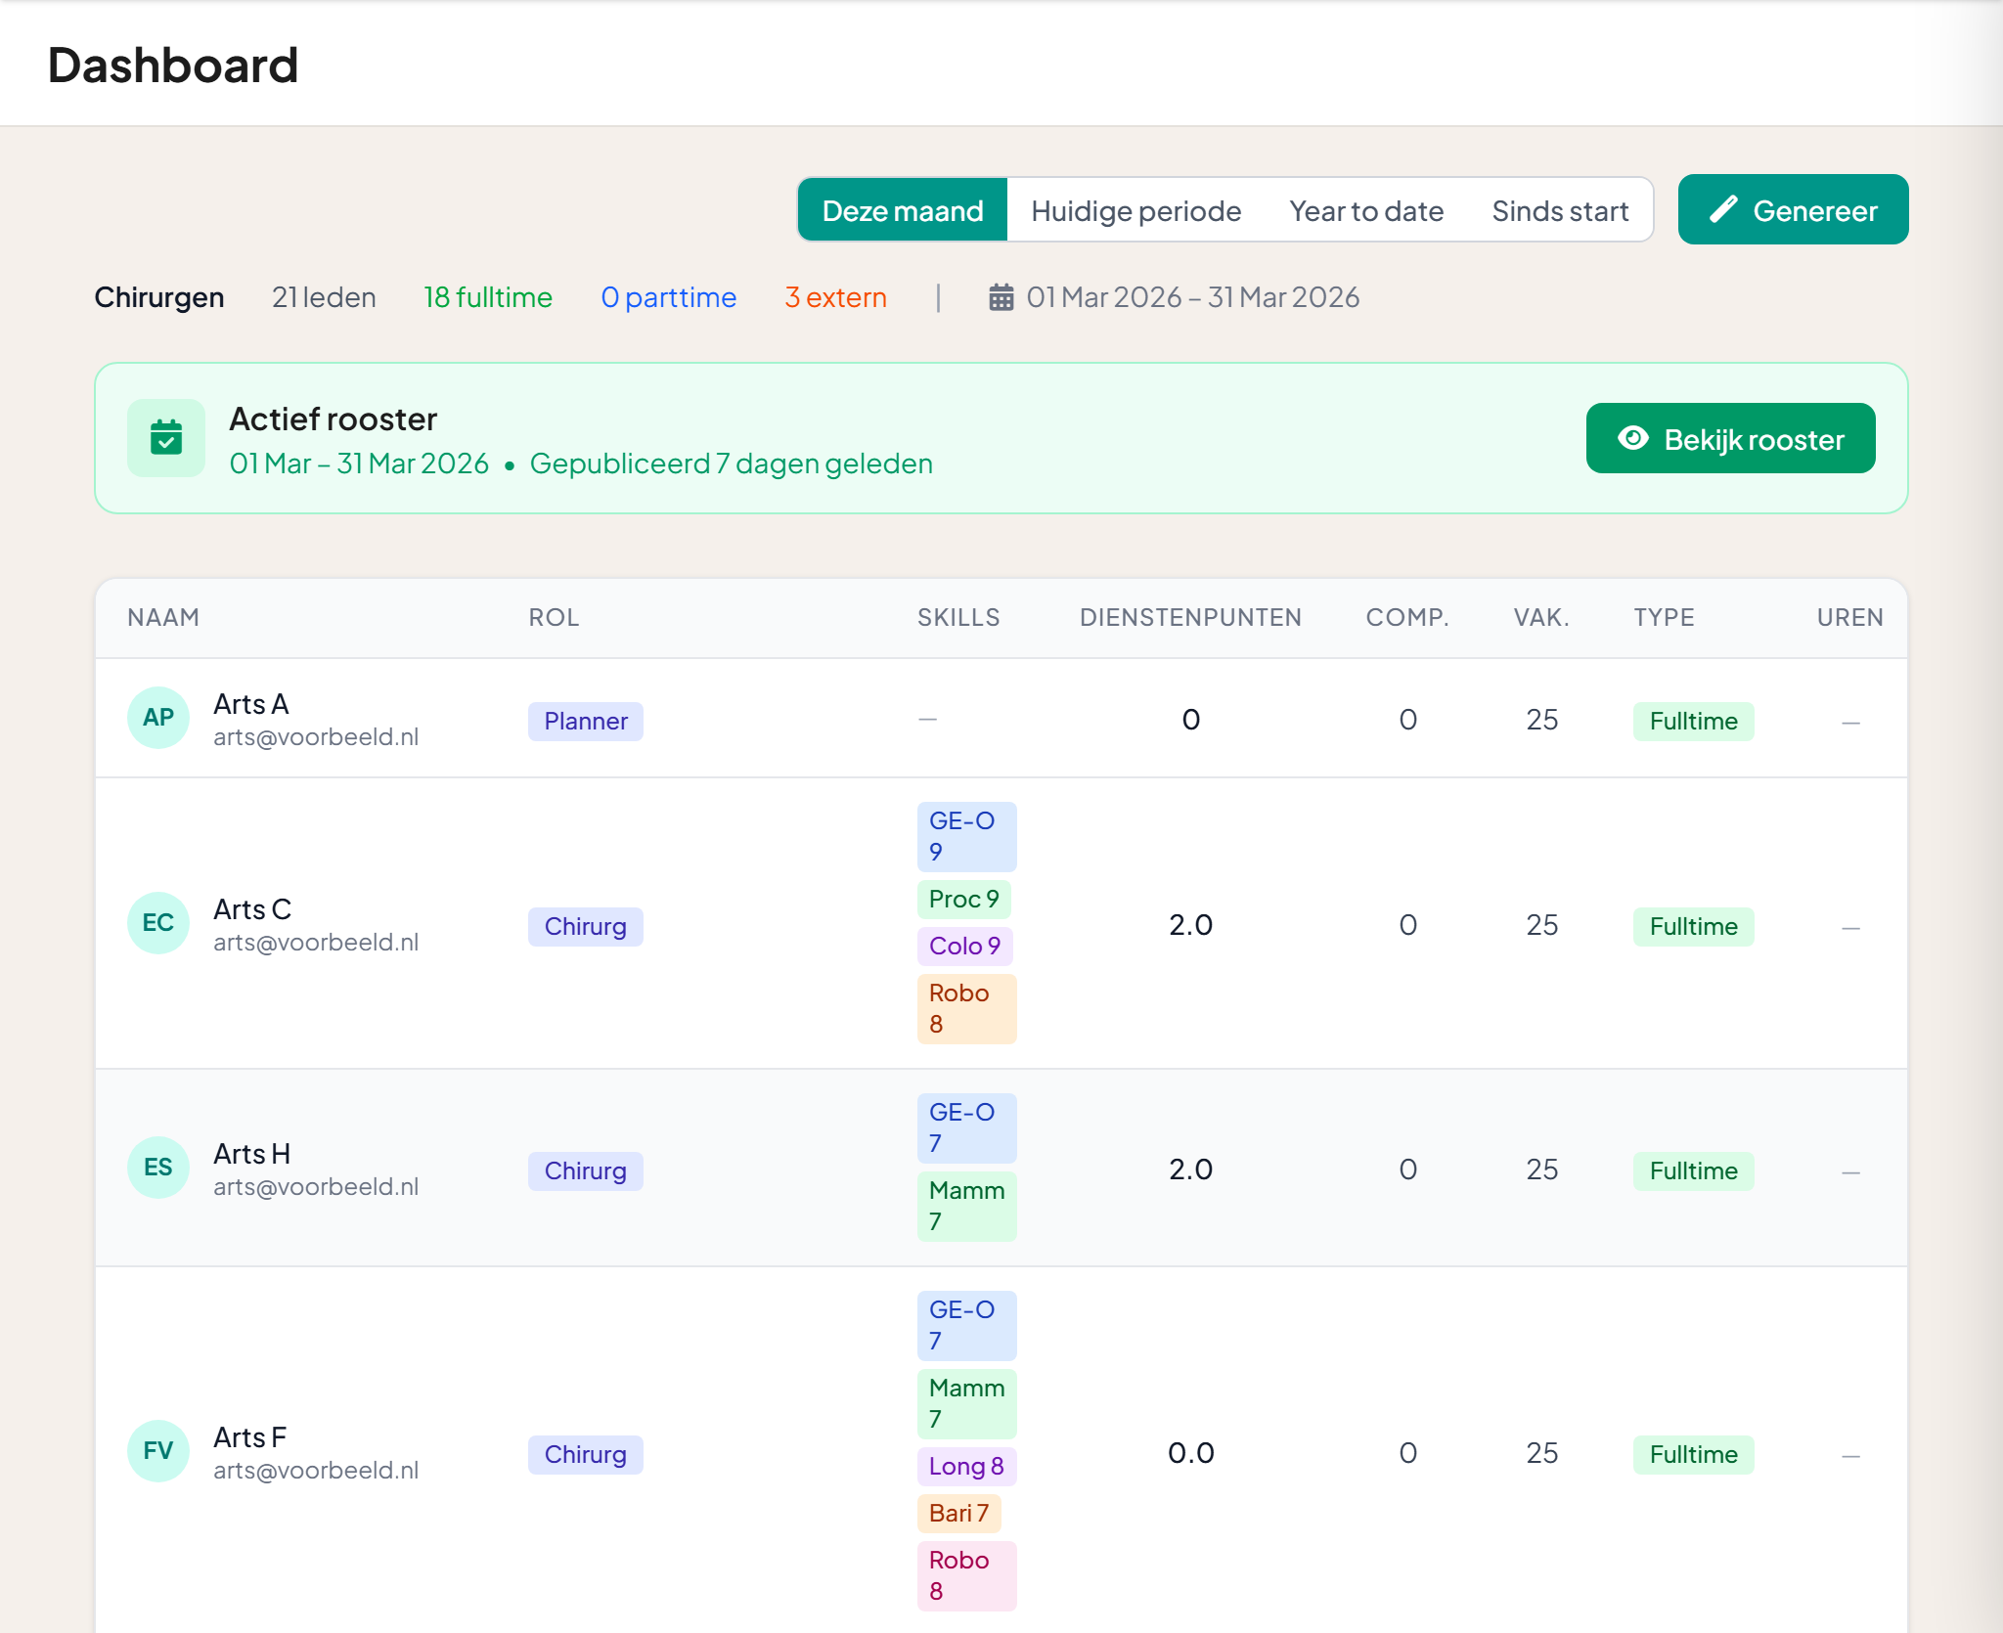Click the 18 fulltime filter label

tap(487, 297)
